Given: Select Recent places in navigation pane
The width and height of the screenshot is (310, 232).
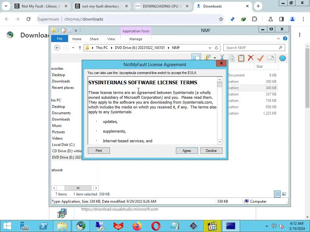Looking at the screenshot, I should [63, 88].
